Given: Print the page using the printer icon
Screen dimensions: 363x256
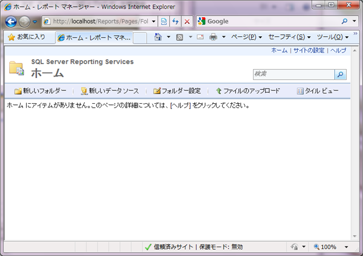Looking at the screenshot, I should [x=213, y=37].
